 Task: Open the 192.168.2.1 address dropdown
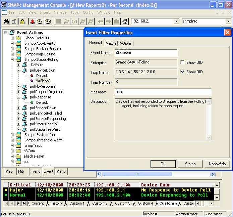click(176, 21)
